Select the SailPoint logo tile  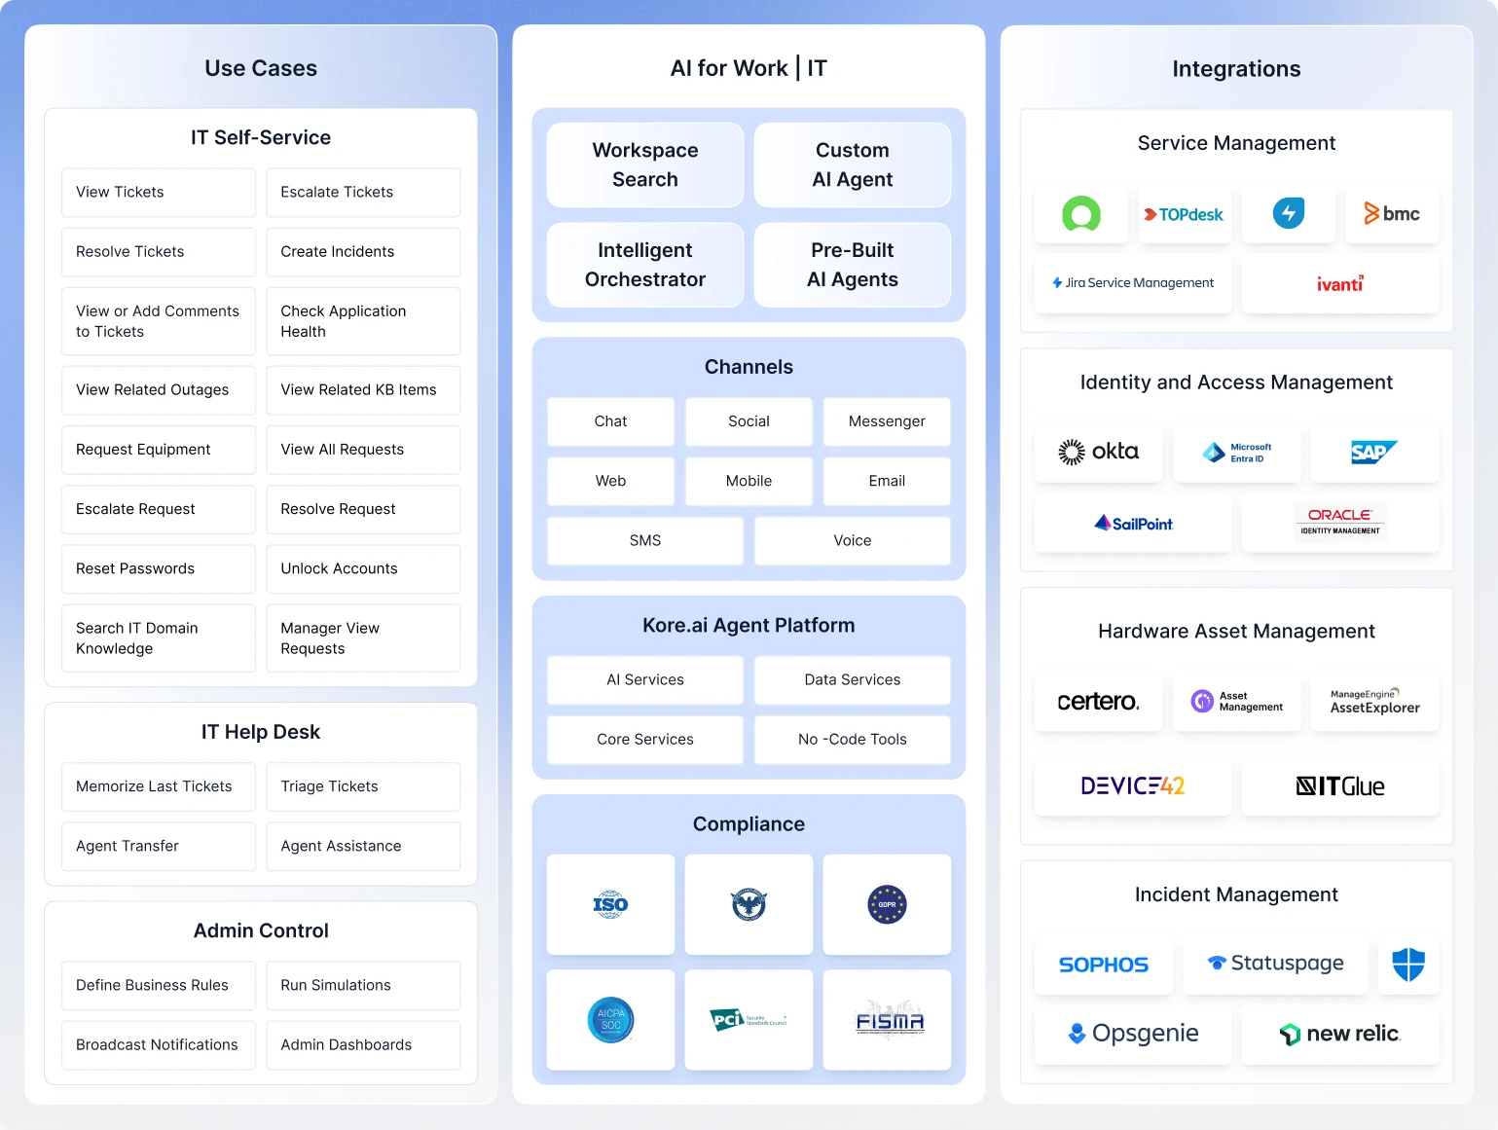click(1133, 524)
